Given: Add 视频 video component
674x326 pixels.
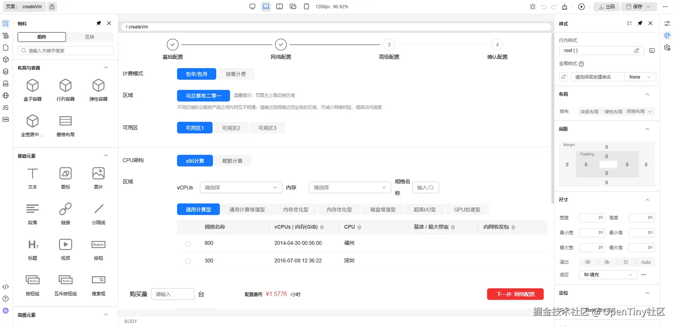Looking at the screenshot, I should click(66, 249).
